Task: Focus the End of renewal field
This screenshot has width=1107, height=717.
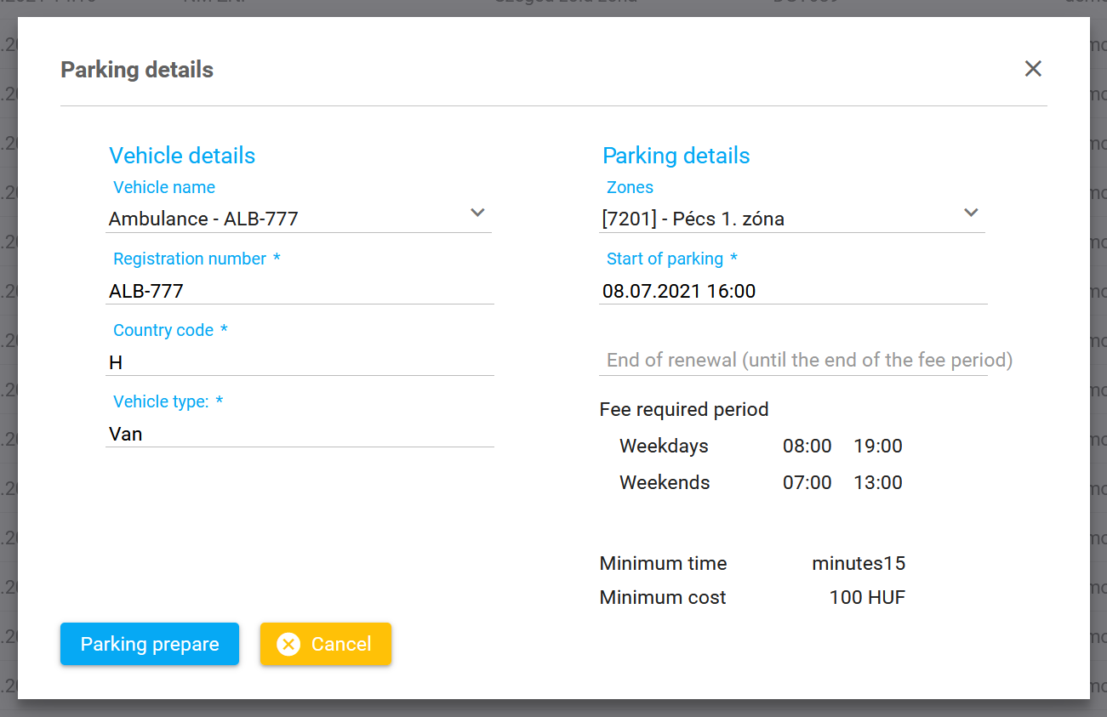Action: [x=793, y=361]
